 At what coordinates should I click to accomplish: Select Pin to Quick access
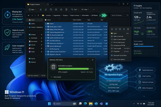pos(120,42)
